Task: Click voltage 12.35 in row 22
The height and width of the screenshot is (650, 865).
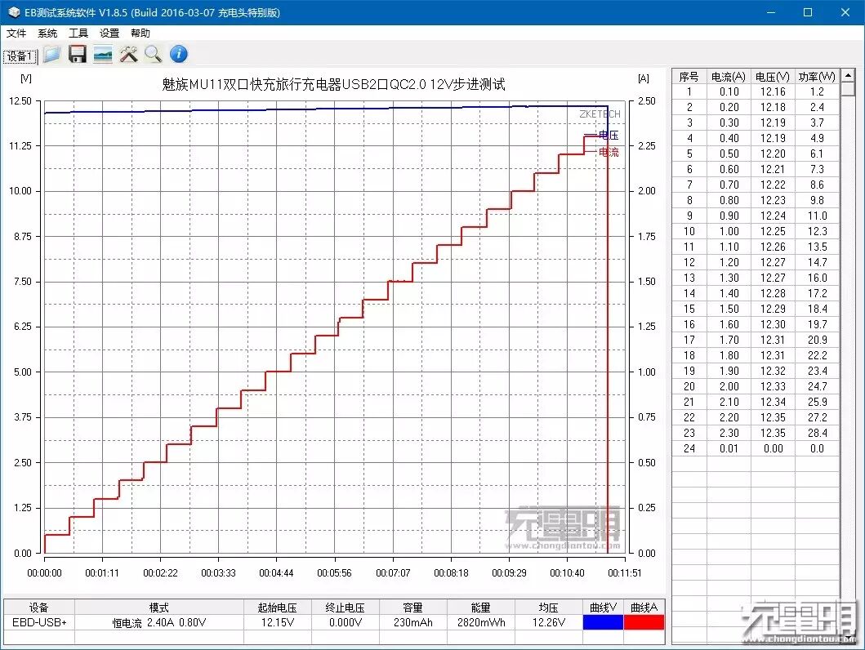Action: (x=773, y=417)
